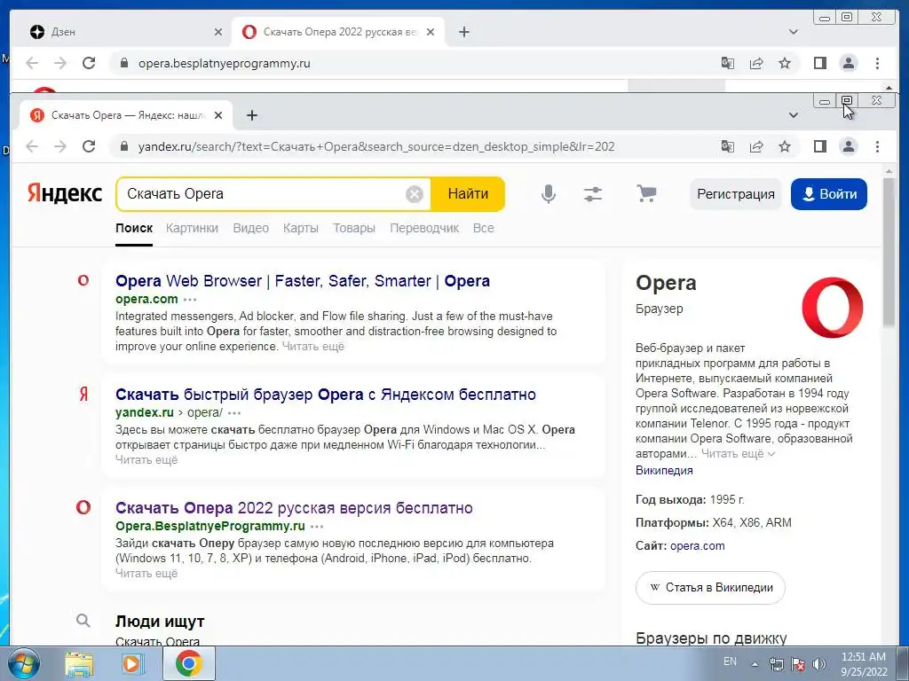The width and height of the screenshot is (909, 681).
Task: Open new tab in the back Chrome window
Action: [x=463, y=32]
